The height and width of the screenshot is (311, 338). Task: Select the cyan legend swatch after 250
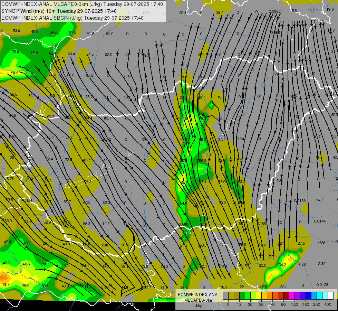click(319, 295)
